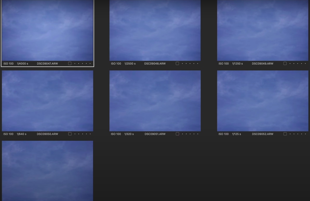The image size is (310, 201).
Task: Click the DSC09048.ARW file name label
Action: point(155,64)
